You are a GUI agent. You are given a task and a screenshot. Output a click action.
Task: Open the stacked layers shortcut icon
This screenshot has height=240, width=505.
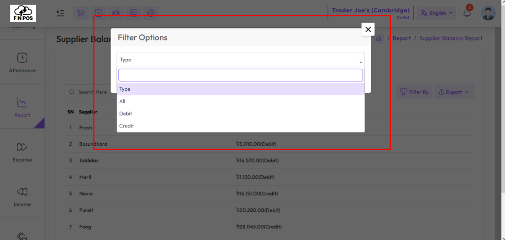115,13
